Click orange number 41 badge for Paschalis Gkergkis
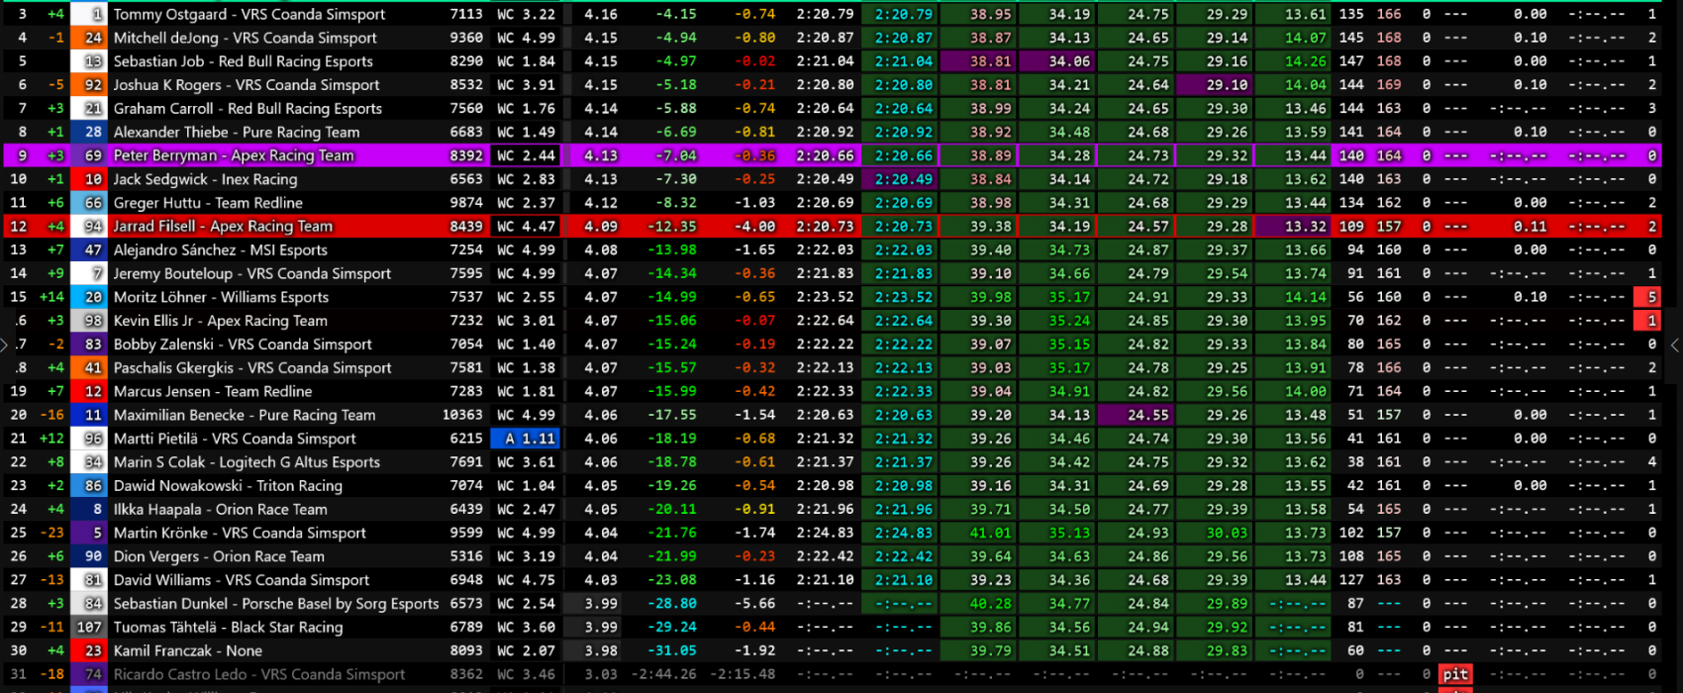Image resolution: width=1683 pixels, height=693 pixels. coord(93,368)
